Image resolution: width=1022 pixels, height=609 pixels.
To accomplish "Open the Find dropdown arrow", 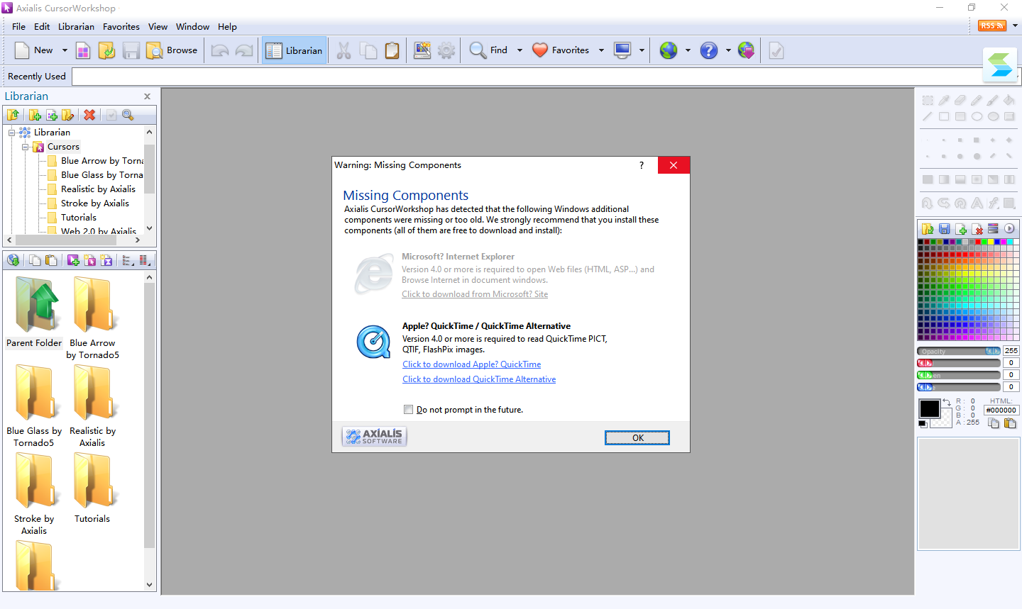I will point(520,50).
